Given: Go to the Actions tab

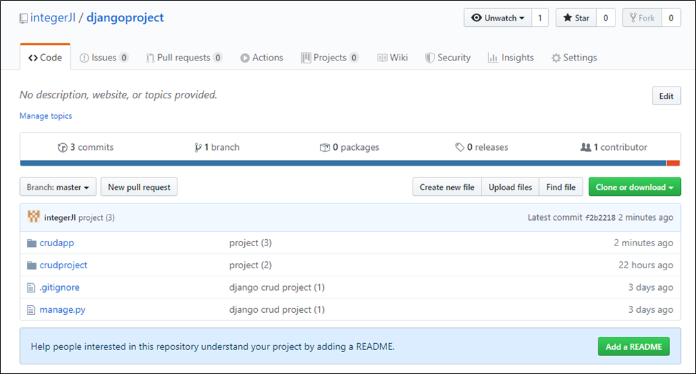Looking at the screenshot, I should (262, 58).
